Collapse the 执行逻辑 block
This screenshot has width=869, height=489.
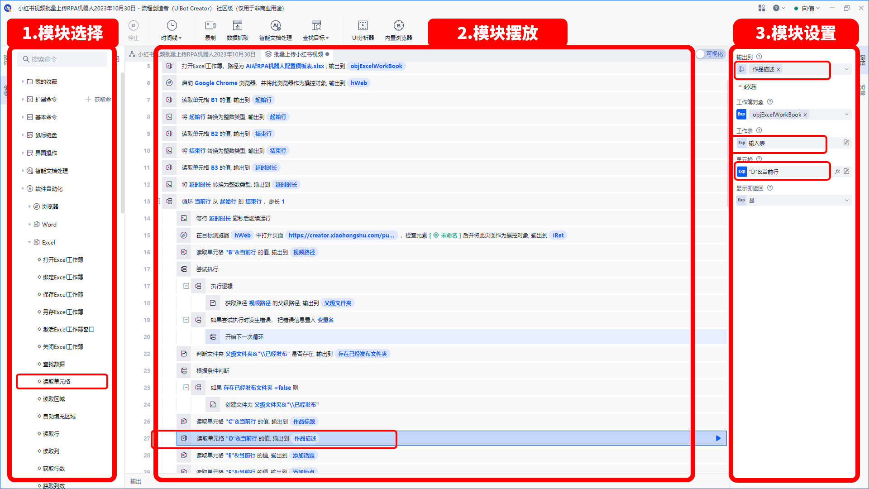(186, 286)
